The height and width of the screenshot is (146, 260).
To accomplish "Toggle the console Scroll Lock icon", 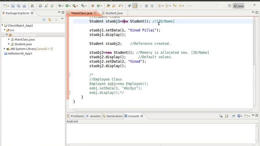I will click(227, 116).
